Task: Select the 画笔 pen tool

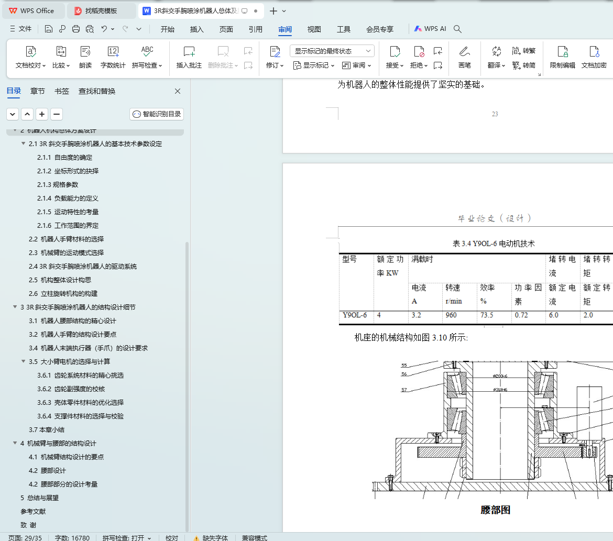Action: coord(464,57)
